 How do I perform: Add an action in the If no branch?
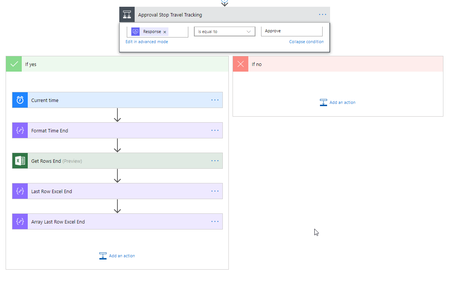tap(338, 102)
